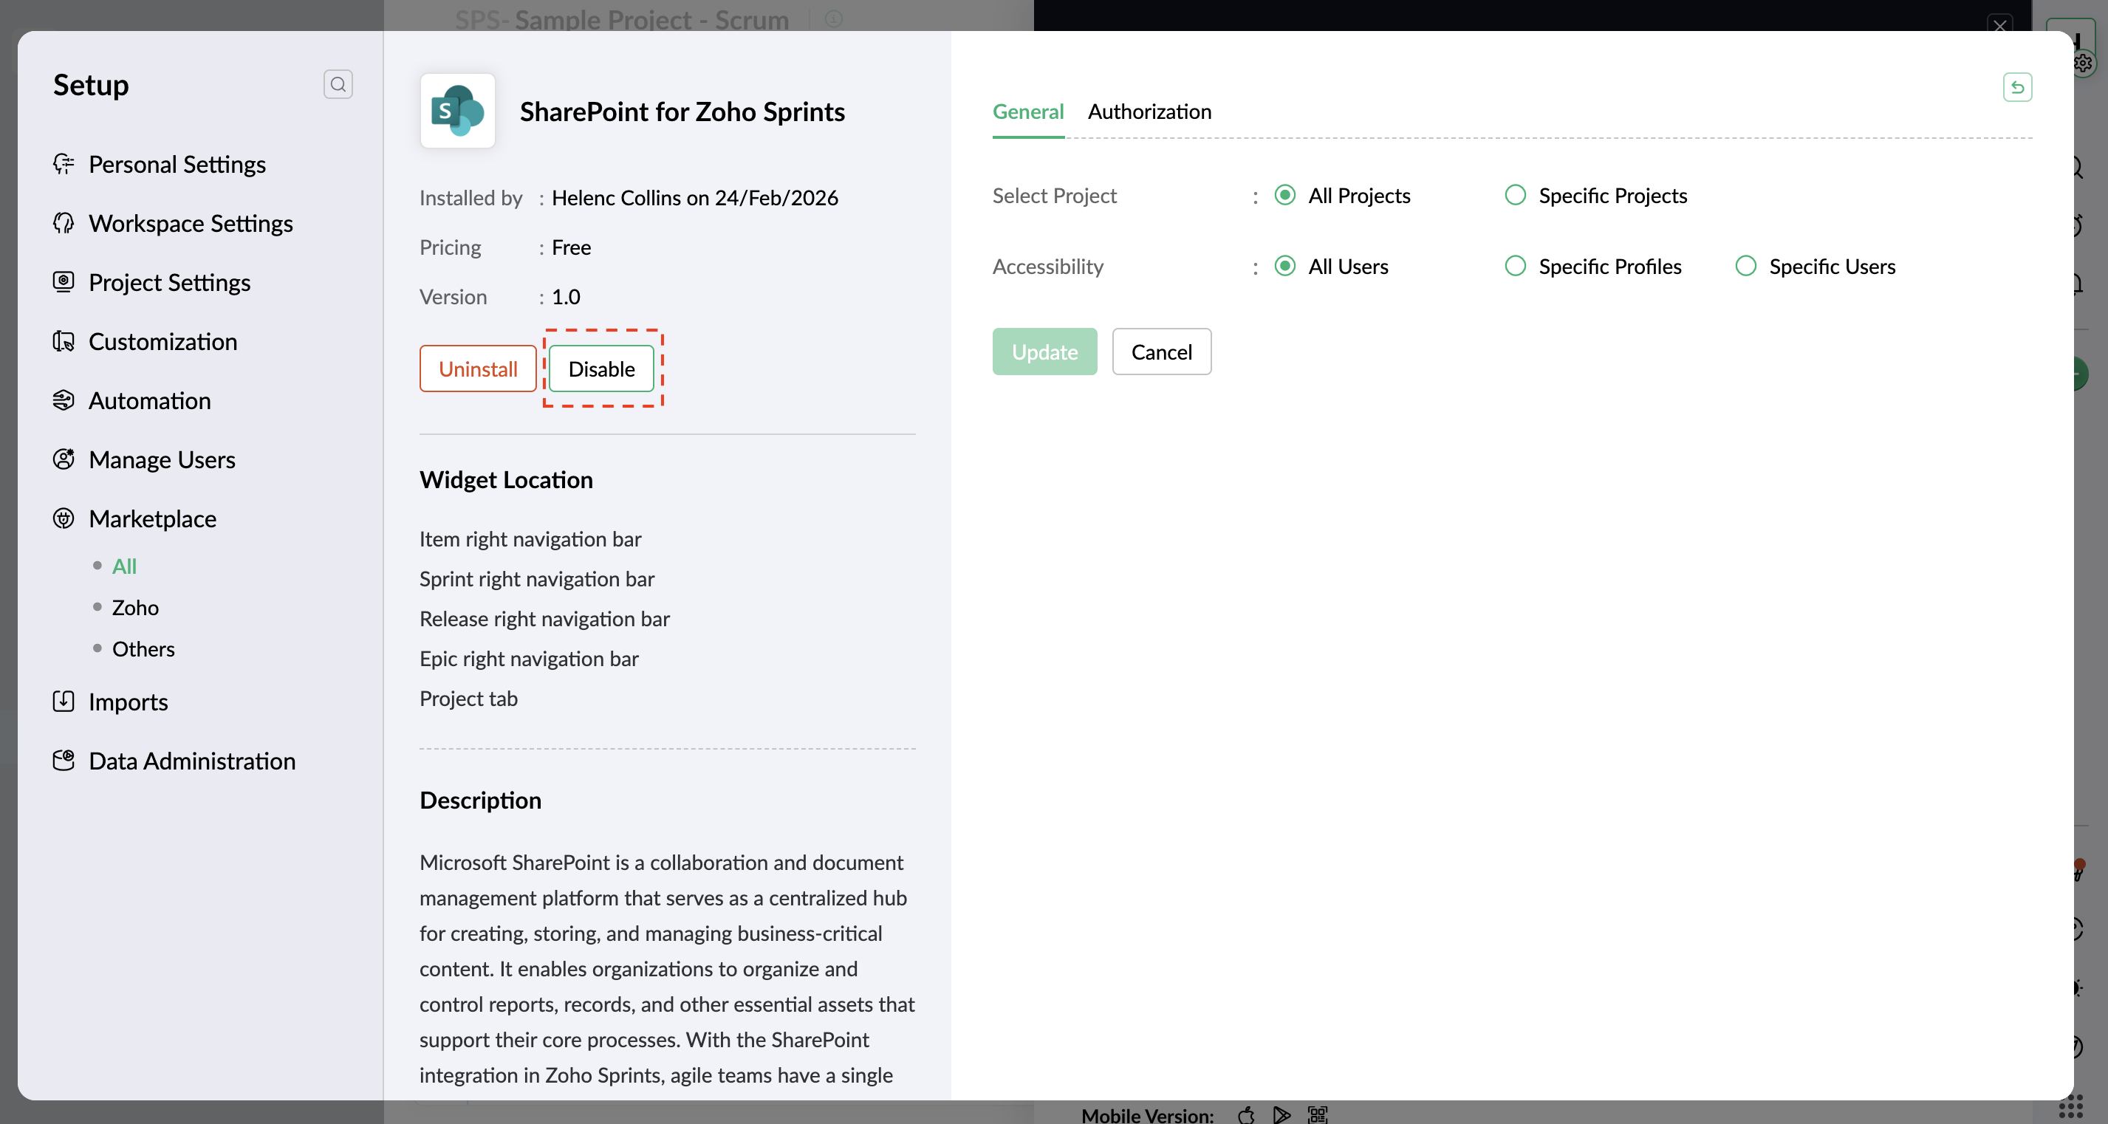Collapse the Marketplace section

pos(152,518)
